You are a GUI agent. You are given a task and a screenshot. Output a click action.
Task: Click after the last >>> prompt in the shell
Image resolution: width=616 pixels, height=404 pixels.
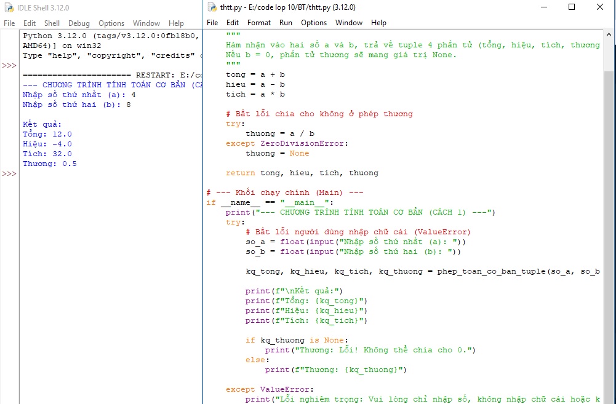coord(25,173)
